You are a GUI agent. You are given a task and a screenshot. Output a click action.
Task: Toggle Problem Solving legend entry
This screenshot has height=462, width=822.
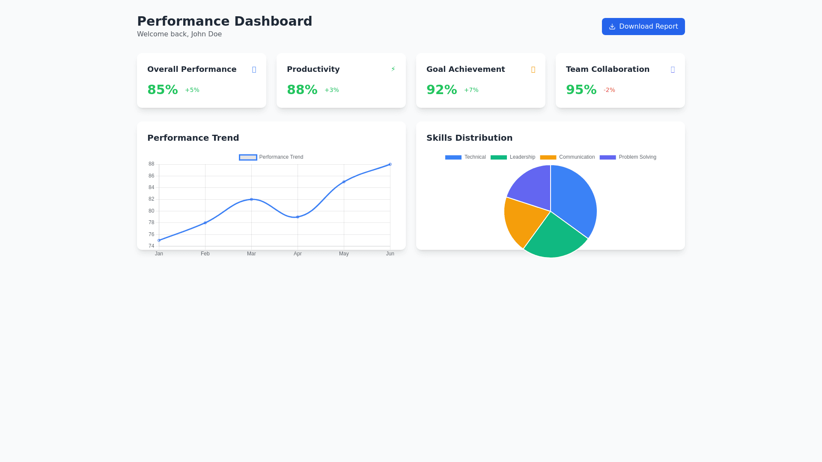tap(628, 157)
